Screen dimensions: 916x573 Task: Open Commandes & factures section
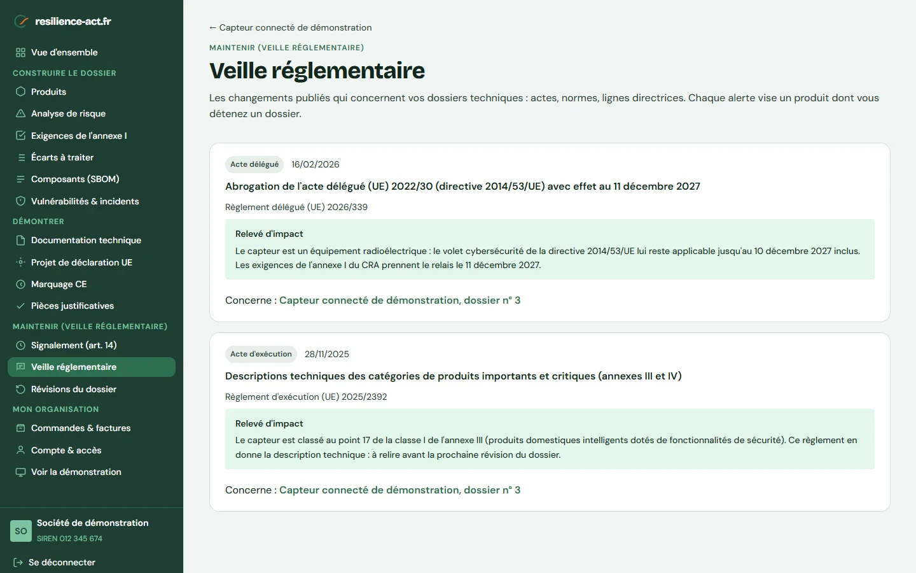tap(92, 428)
